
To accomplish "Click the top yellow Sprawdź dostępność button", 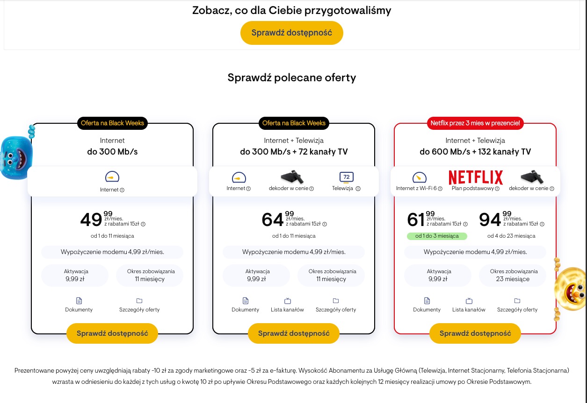I will coord(291,33).
